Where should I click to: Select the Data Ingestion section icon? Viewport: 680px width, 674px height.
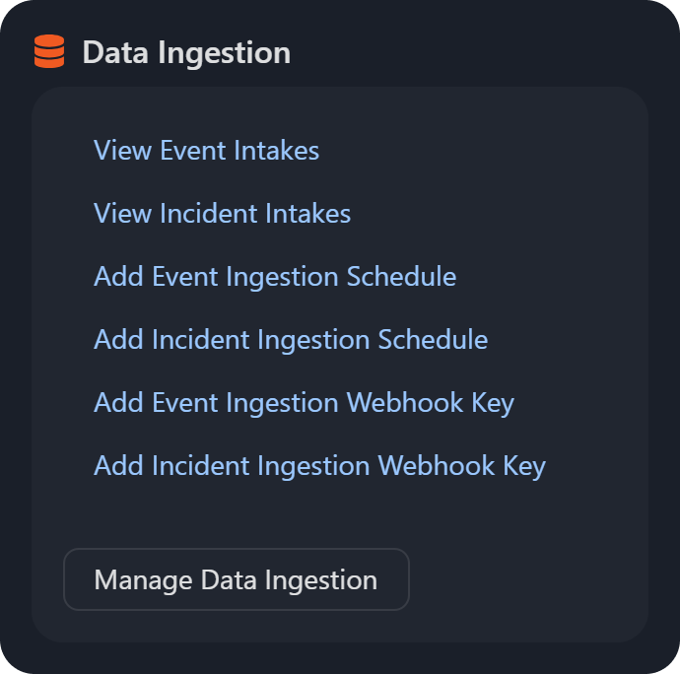click(49, 51)
